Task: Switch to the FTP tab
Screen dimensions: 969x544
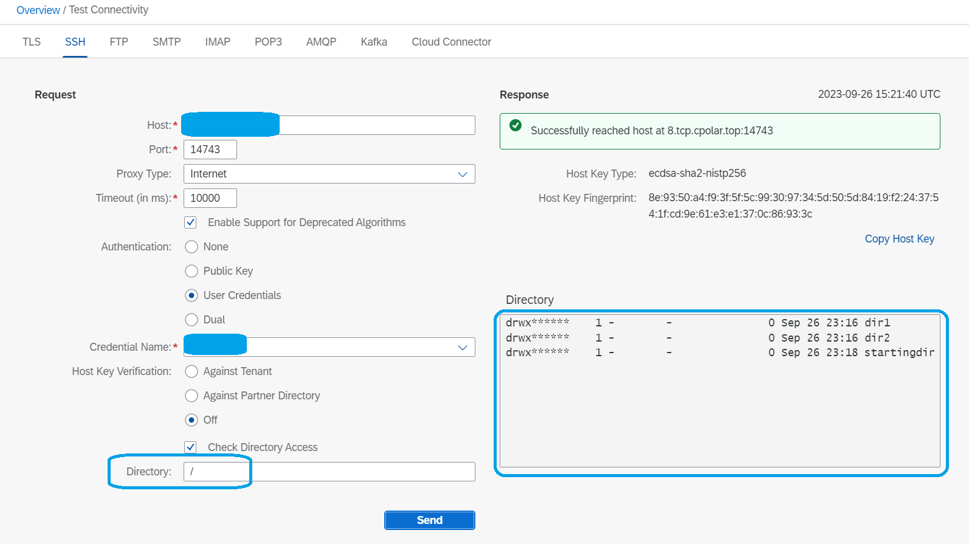Action: pos(119,42)
